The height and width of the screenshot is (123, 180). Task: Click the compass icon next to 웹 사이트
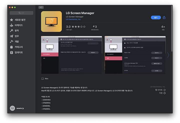coord(164,90)
